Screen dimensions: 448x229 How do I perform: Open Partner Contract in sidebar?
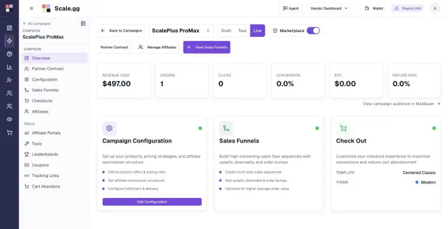(x=54, y=69)
